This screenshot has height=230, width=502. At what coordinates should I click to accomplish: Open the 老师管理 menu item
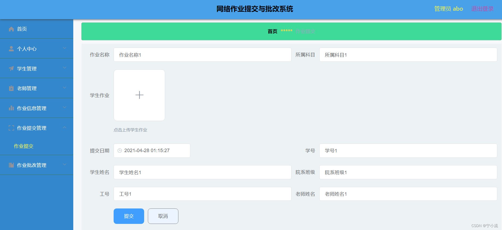click(37, 88)
